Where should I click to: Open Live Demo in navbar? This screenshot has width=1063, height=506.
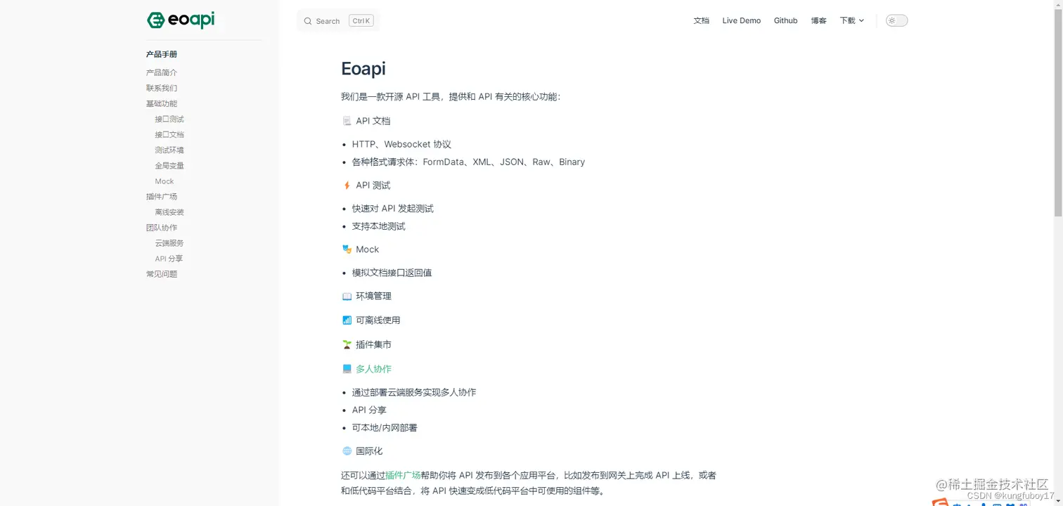tap(741, 20)
